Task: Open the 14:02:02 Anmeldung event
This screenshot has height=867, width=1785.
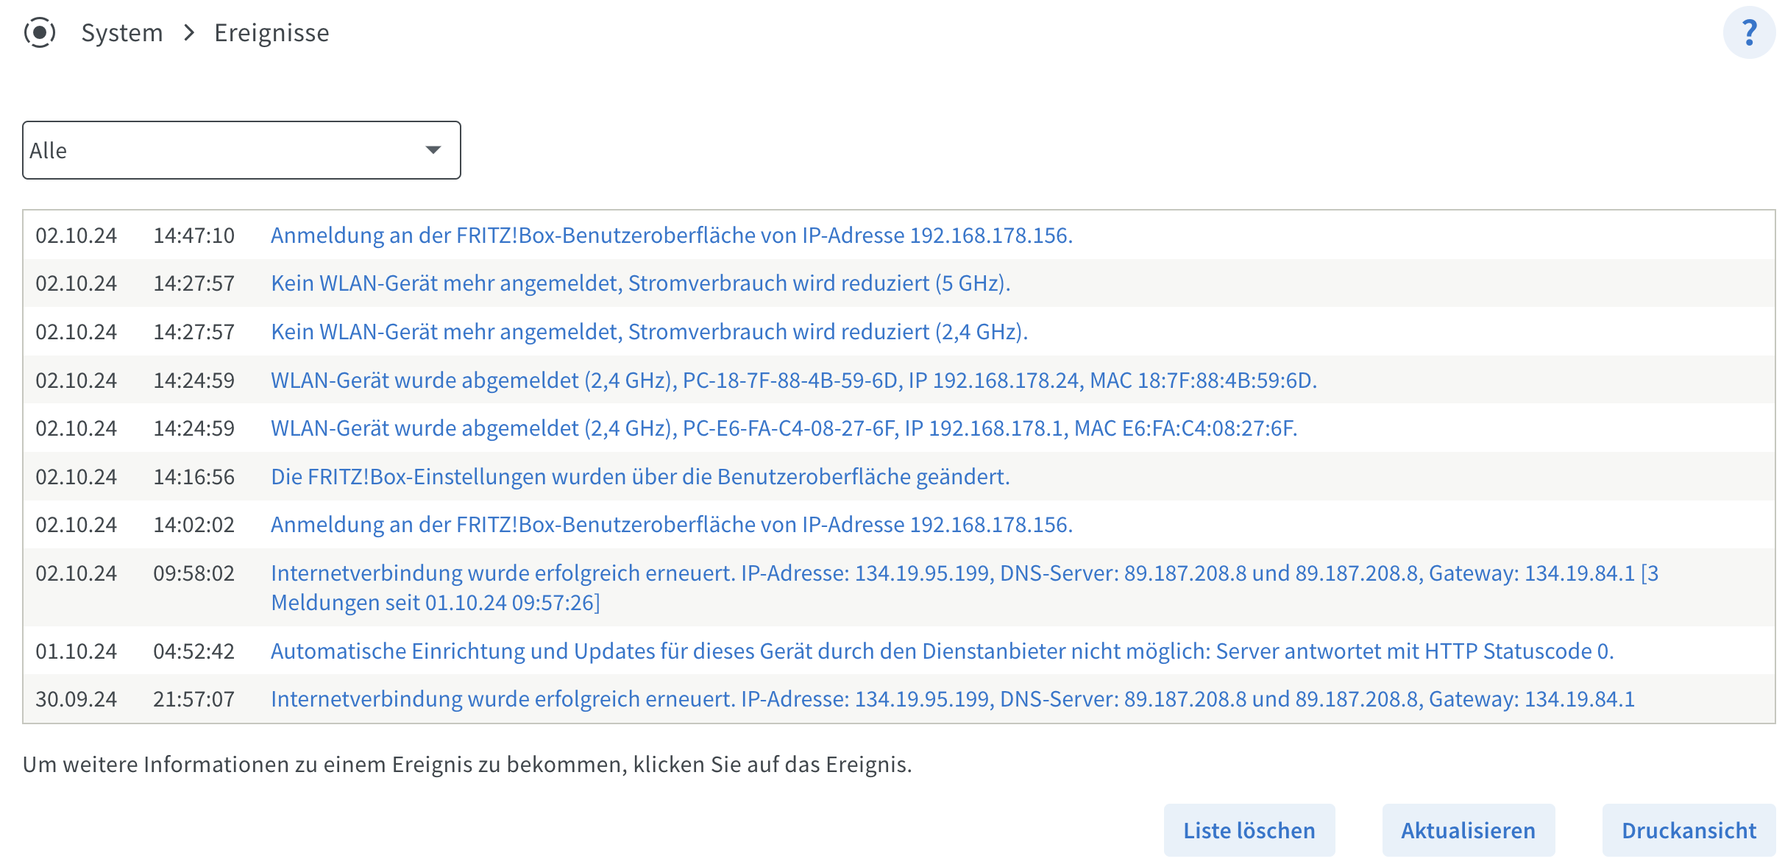Action: click(x=672, y=525)
